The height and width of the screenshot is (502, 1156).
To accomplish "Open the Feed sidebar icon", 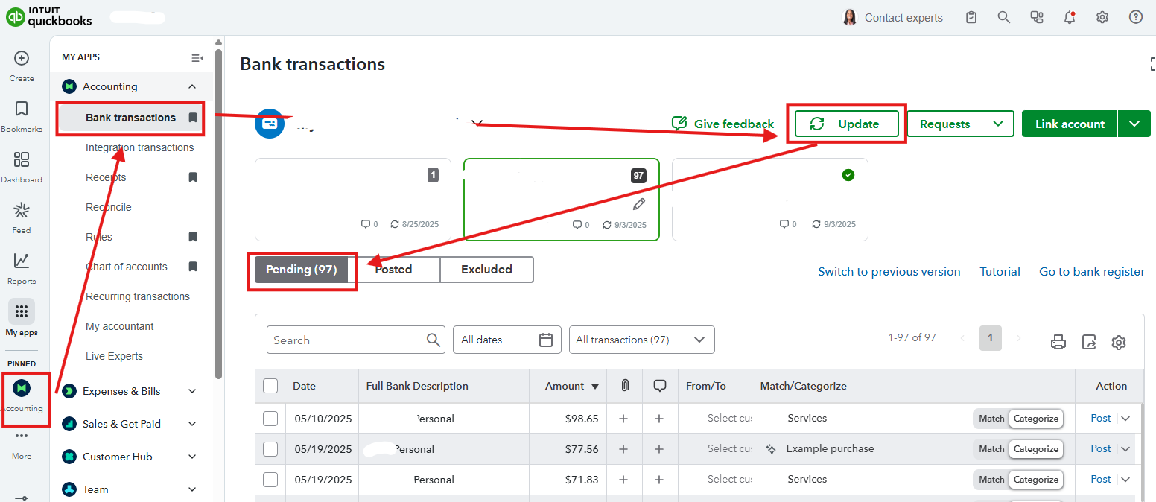I will click(22, 210).
